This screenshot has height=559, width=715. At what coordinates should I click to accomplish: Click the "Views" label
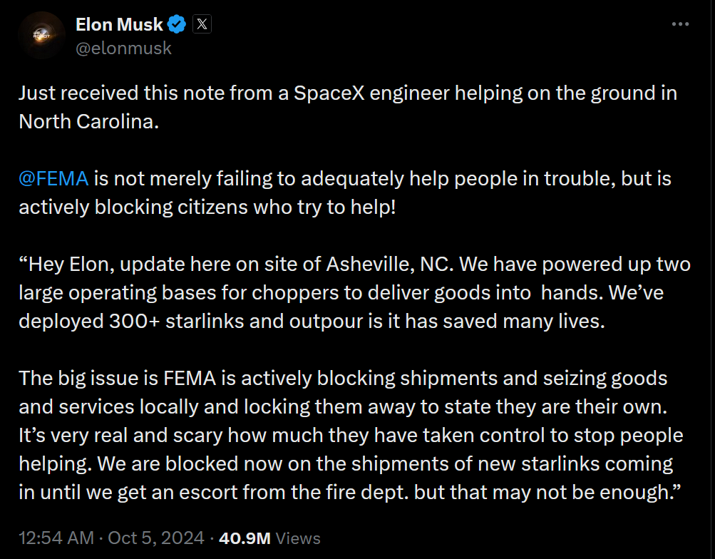297,538
